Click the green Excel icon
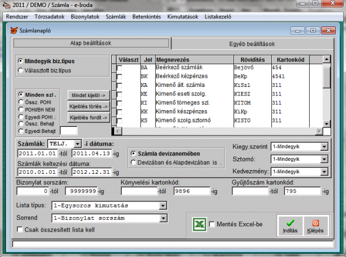 (200, 224)
